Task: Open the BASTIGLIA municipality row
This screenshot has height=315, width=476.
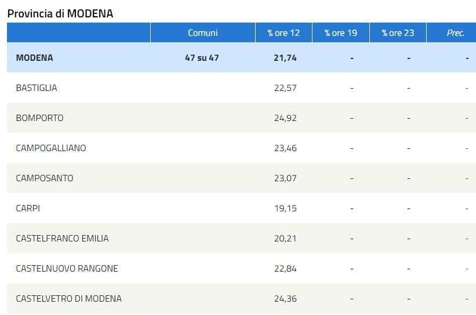Action: 37,88
